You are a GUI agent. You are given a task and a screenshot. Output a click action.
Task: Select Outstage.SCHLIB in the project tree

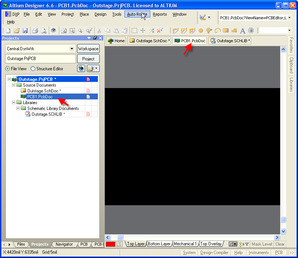48,114
